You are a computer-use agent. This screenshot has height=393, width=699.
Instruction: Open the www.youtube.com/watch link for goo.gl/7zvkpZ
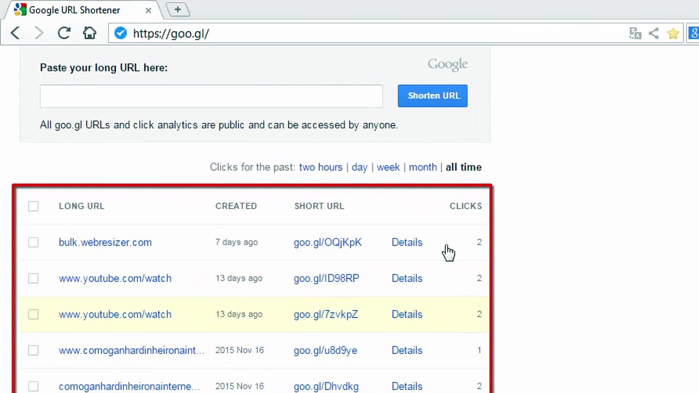click(115, 314)
